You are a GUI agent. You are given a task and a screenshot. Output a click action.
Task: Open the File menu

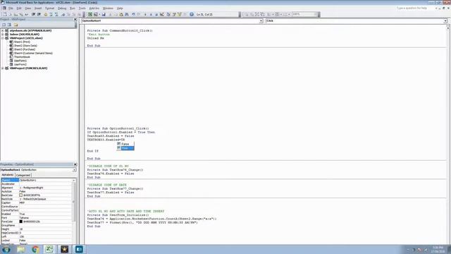click(11, 8)
